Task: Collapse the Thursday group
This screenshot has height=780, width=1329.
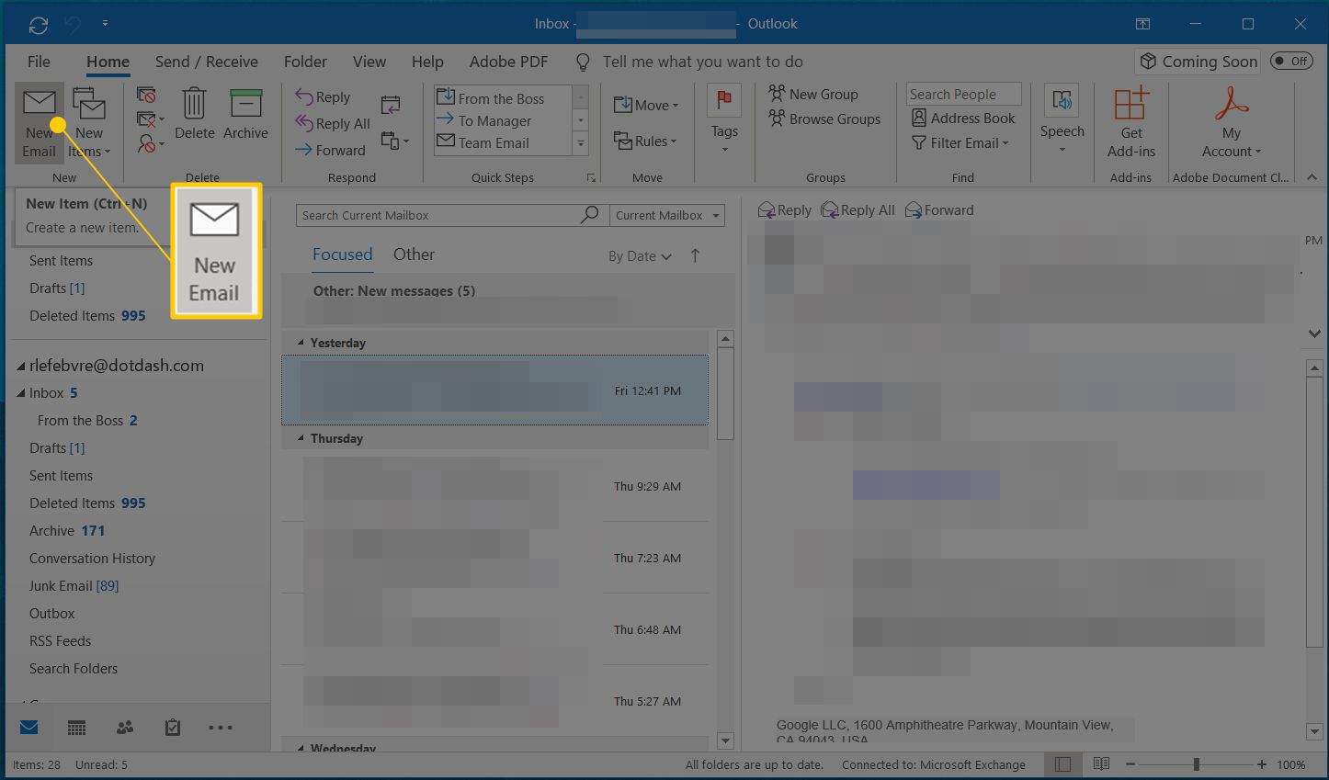Action: pos(300,438)
